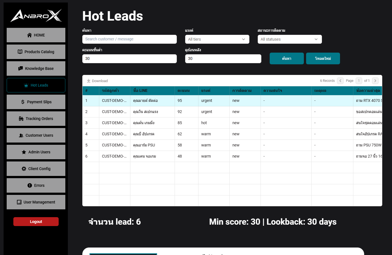The height and width of the screenshot is (255, 392).
Task: Select row of คุณวิน สเปกแรง
Action: click(x=232, y=112)
